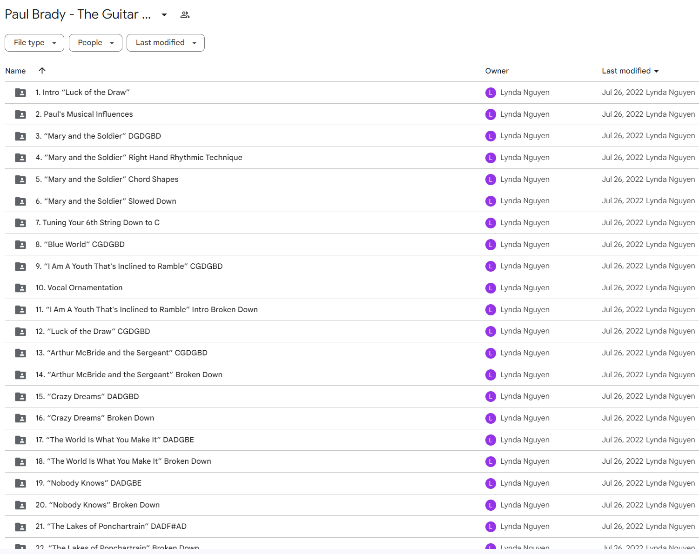699x554 pixels.
Task: Open the People filter dropdown
Action: pyautogui.click(x=95, y=43)
